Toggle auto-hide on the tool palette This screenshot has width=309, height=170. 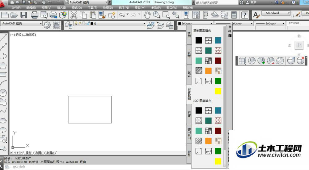[230, 31]
